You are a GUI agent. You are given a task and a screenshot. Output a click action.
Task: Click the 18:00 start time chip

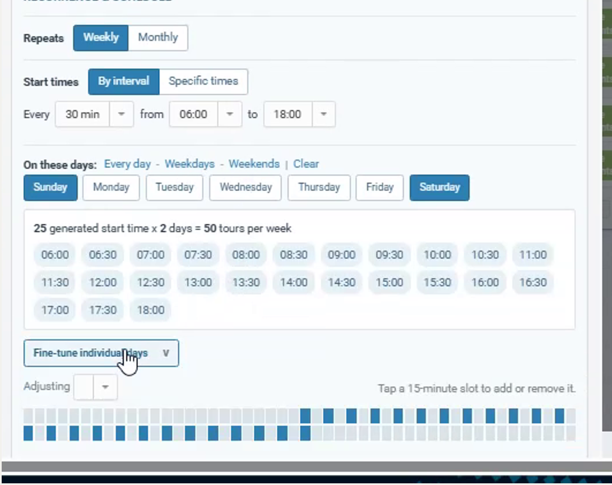(x=151, y=310)
